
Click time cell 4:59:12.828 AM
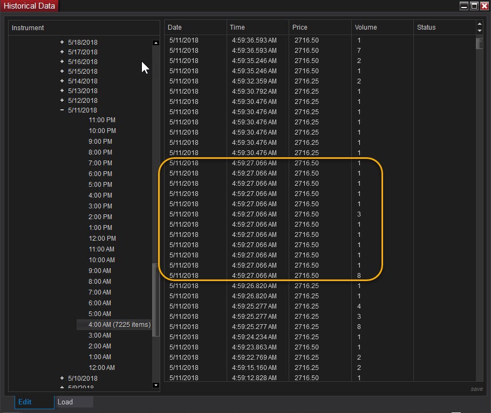point(254,377)
